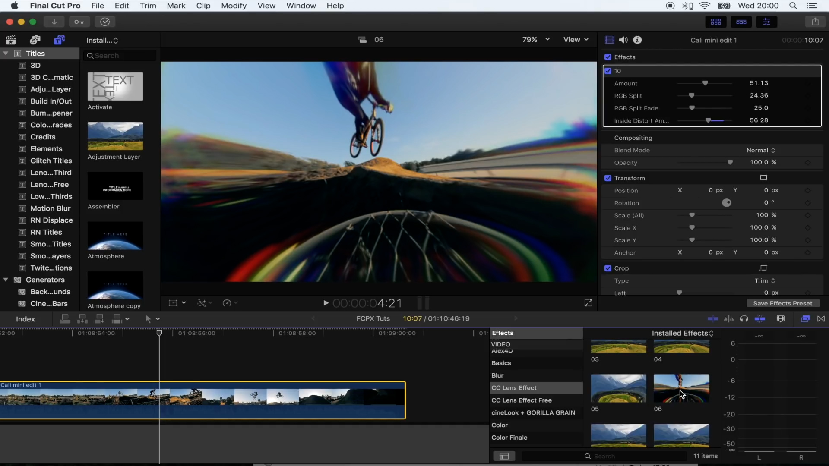The image size is (829, 466).
Task: Click the share/export icon in the top right
Action: coord(816,21)
